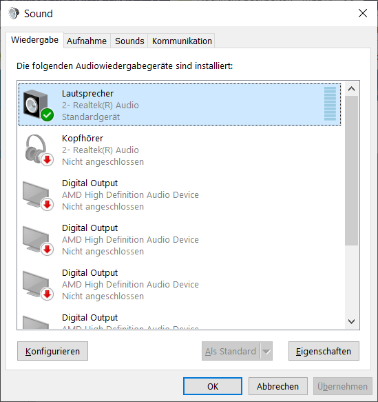Click the second Digital Output monitor icon
This screenshot has height=402, width=378.
(38, 241)
